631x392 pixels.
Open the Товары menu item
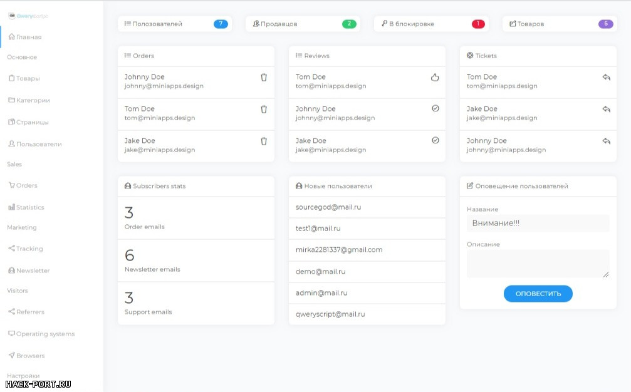[28, 78]
